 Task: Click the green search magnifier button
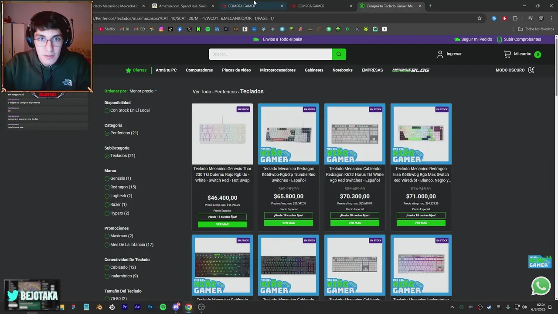click(x=339, y=54)
